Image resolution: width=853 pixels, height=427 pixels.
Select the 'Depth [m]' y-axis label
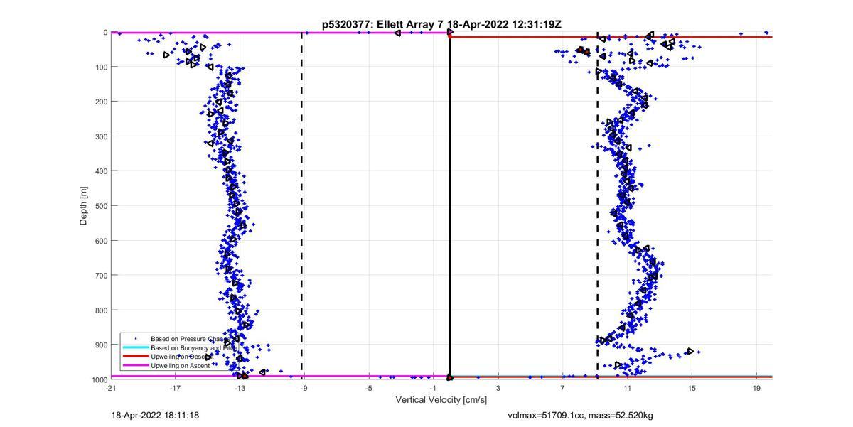(x=83, y=205)
